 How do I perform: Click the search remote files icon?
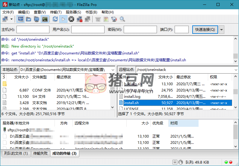pyautogui.click(x=122, y=19)
